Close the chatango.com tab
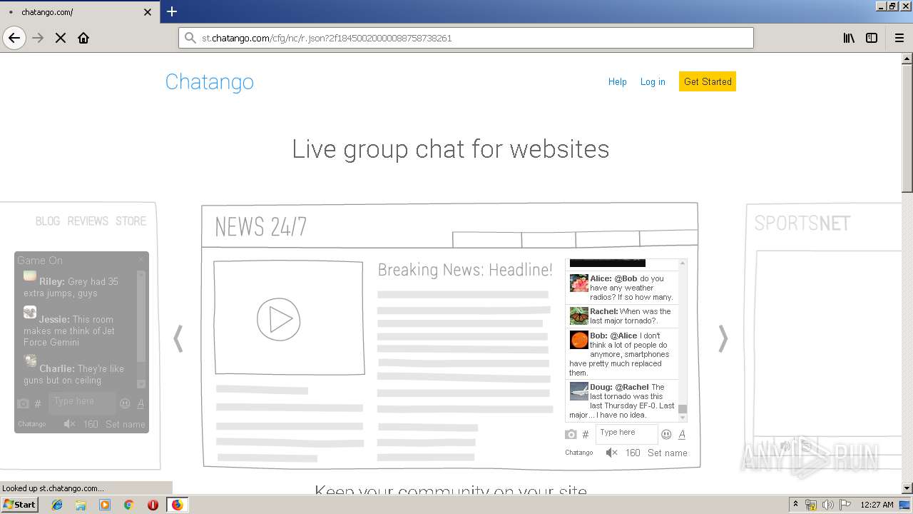913x514 pixels. [x=148, y=12]
